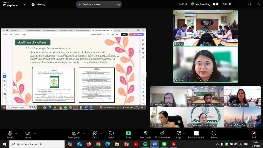This screenshot has width=263, height=148.
Task: Open the More options menu
Action: [x=214, y=133]
